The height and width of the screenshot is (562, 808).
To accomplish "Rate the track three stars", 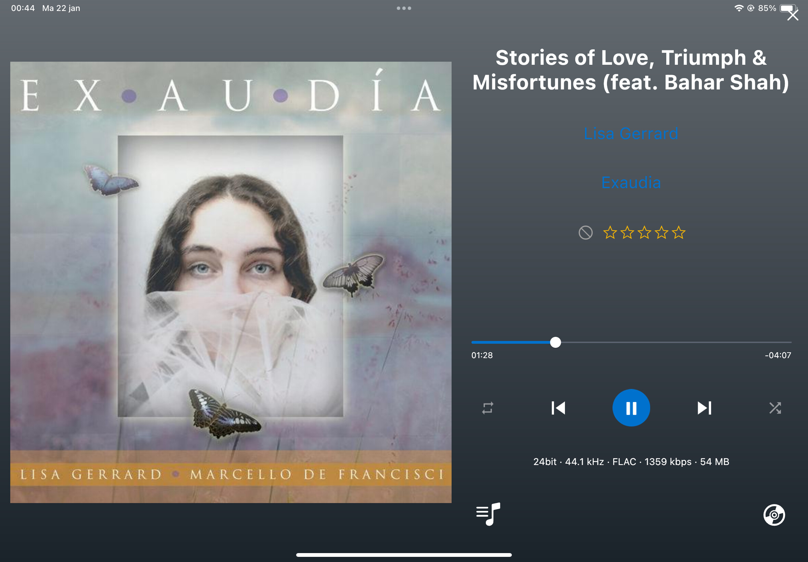I will point(644,232).
